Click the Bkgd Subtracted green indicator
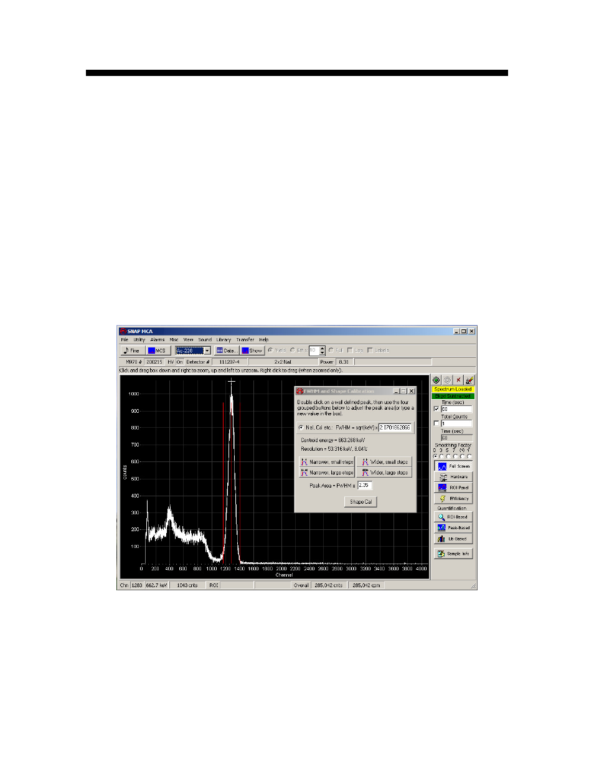 click(x=453, y=396)
